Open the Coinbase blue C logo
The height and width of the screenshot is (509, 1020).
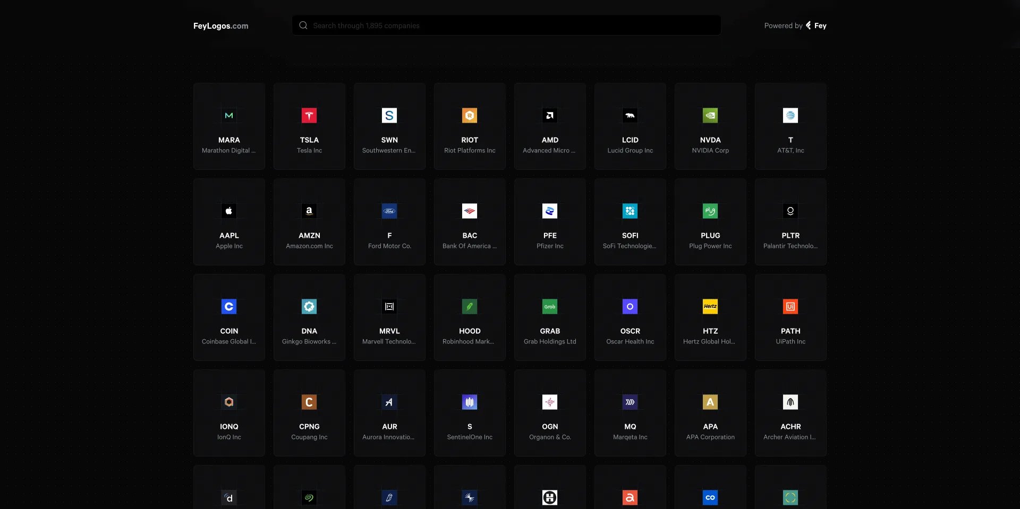[229, 306]
